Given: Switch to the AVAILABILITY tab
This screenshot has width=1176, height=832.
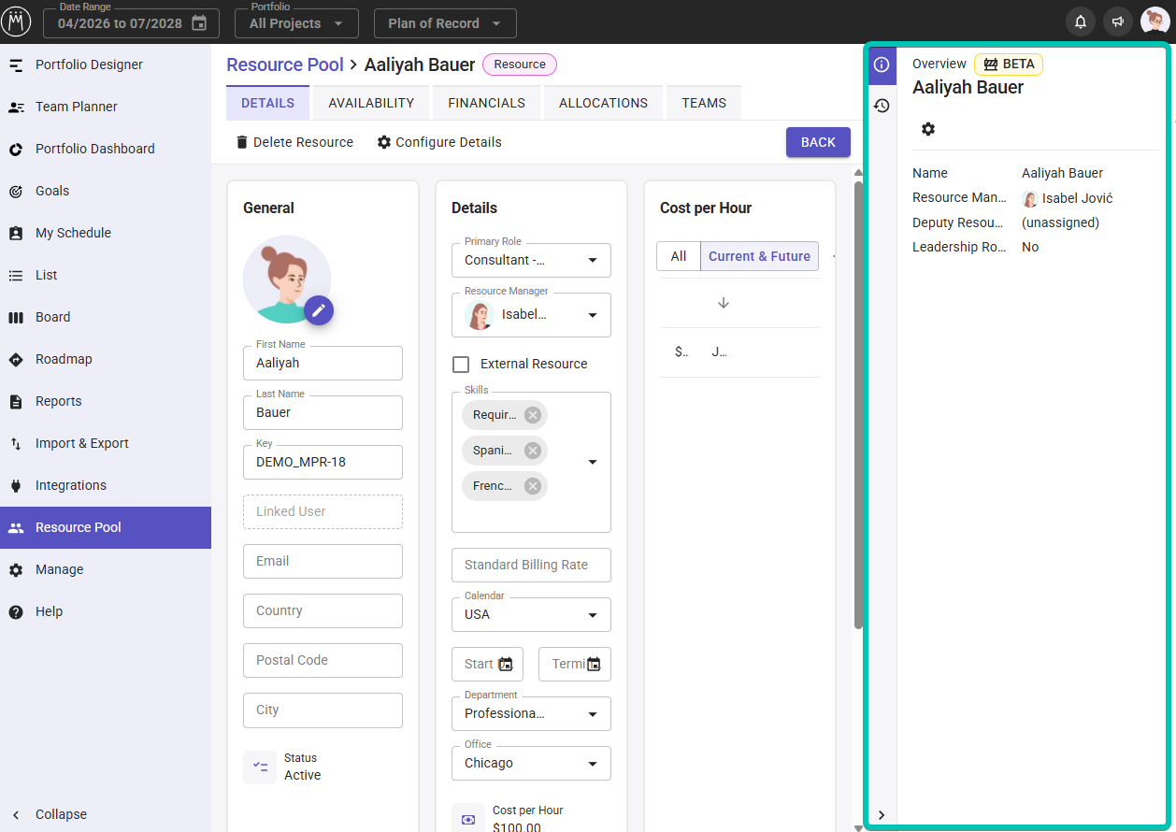Looking at the screenshot, I should 371,103.
